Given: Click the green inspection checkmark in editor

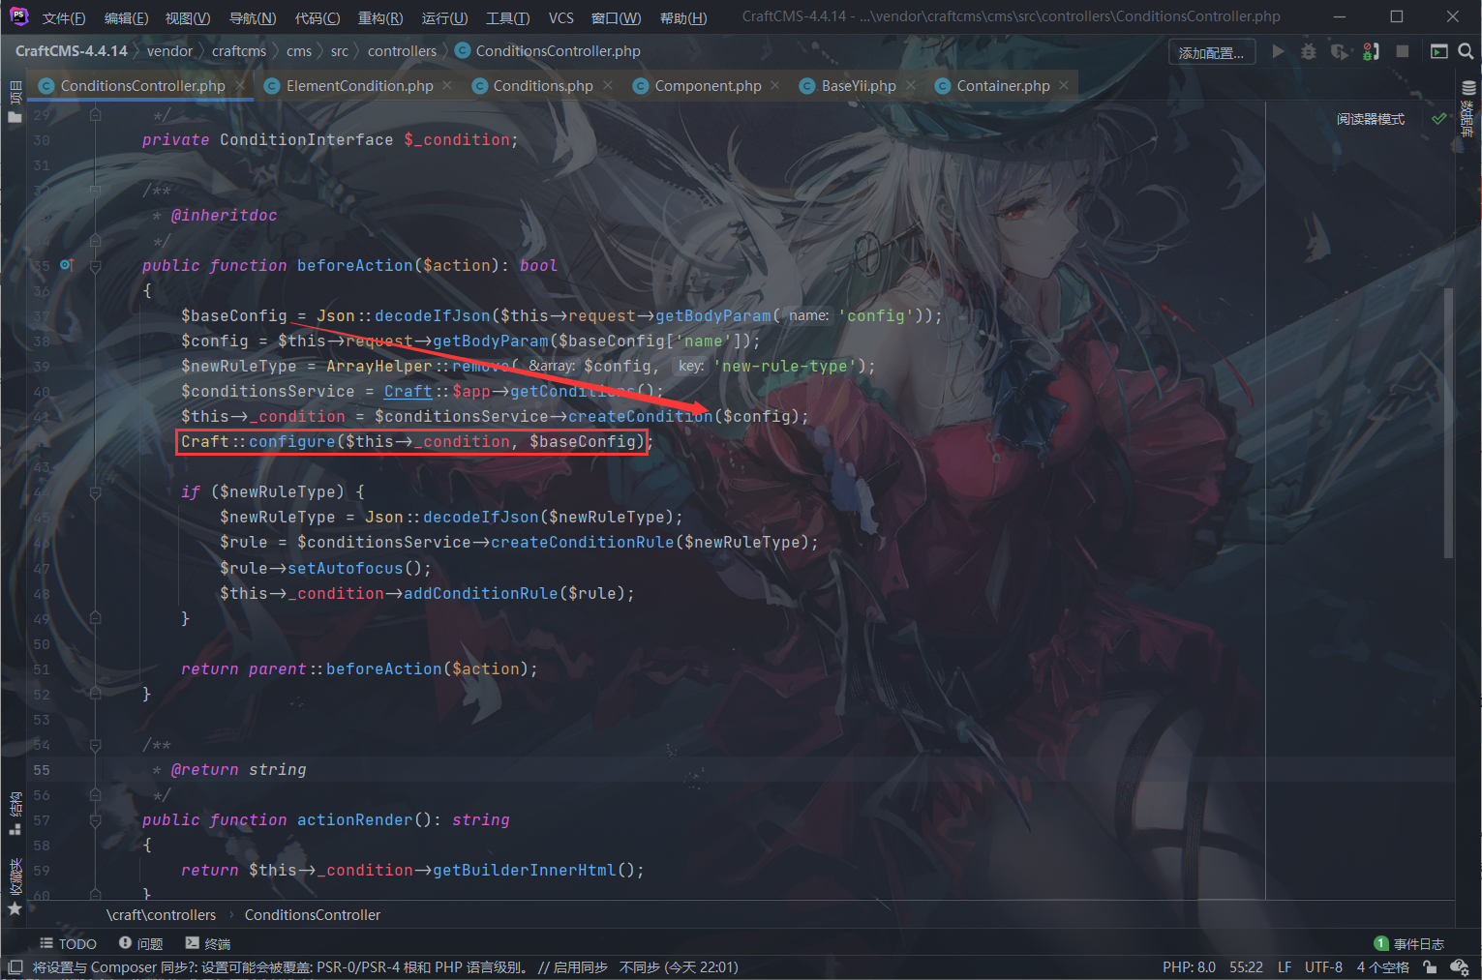Looking at the screenshot, I should 1439,119.
